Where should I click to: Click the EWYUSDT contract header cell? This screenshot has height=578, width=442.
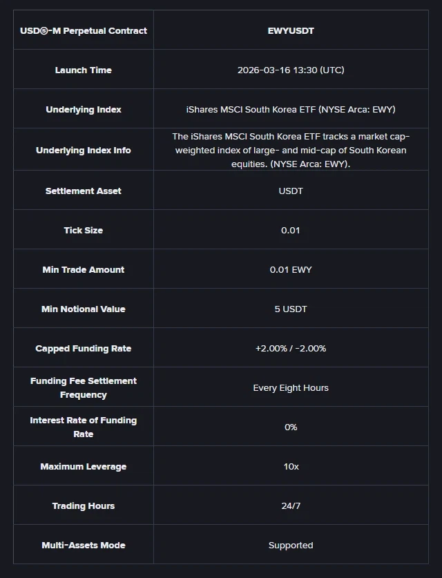pyautogui.click(x=291, y=30)
